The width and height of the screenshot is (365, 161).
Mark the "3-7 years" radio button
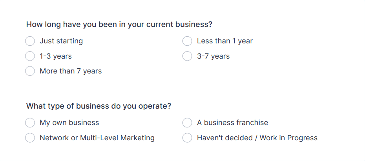point(187,56)
